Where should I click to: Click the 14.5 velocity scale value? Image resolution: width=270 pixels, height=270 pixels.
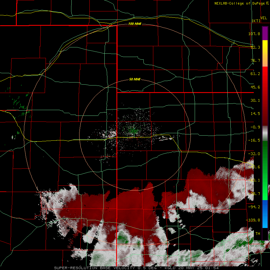point(255,114)
